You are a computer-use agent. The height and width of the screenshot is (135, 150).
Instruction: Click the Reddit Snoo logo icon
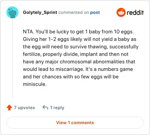(x=121, y=12)
